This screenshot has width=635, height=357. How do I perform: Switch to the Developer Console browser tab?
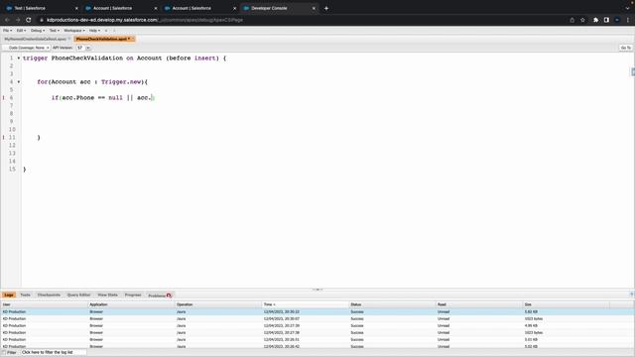coord(279,8)
